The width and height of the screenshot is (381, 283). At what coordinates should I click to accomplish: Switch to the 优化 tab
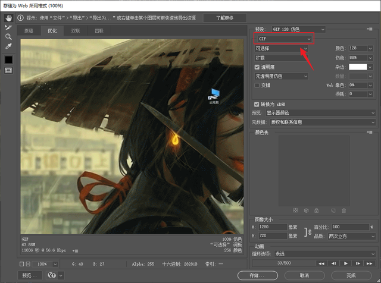click(52, 31)
